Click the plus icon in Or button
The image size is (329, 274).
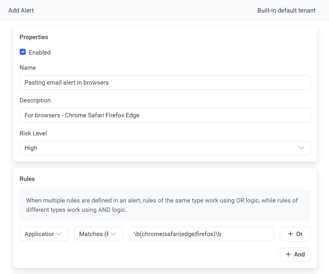[290, 234]
